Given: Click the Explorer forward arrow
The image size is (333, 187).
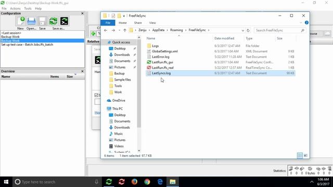Looking at the screenshot, I should point(113,30).
